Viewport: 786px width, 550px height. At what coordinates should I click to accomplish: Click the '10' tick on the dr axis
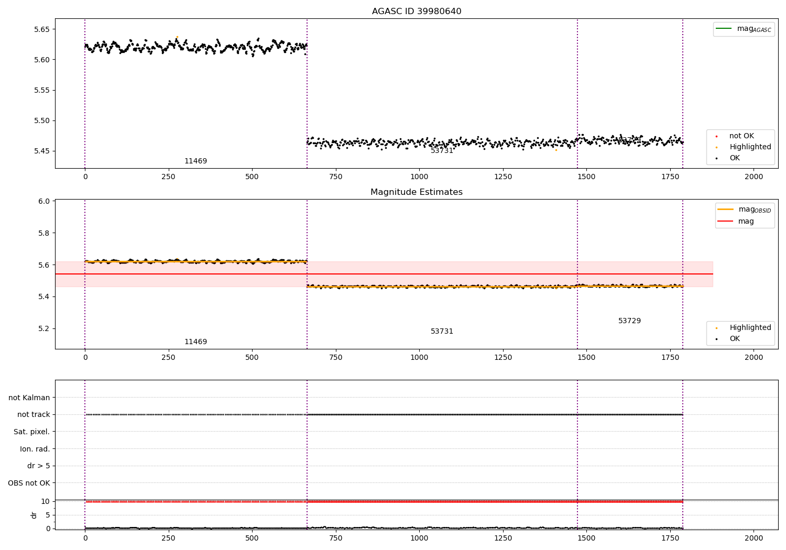point(46,502)
